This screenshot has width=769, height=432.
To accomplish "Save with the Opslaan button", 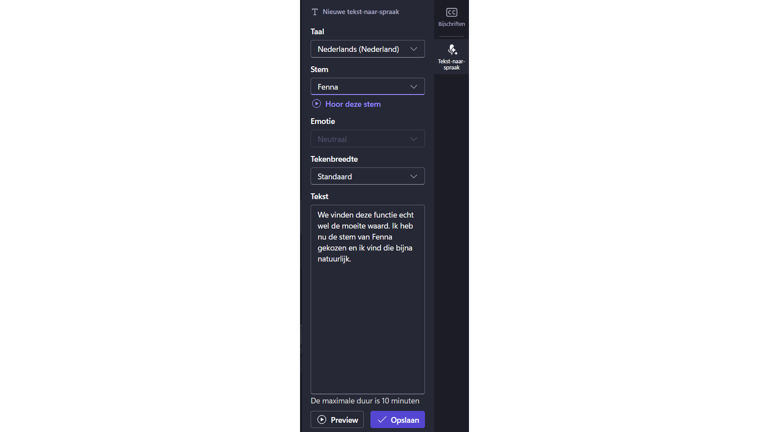I will coord(398,420).
